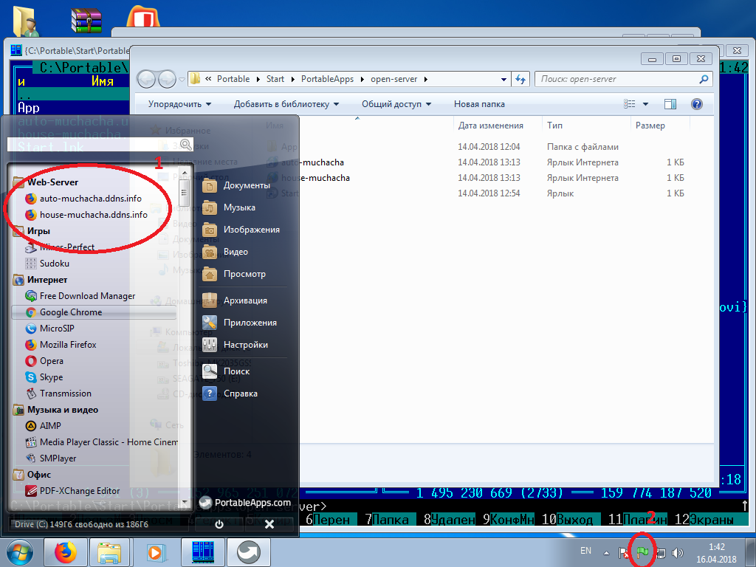Launch Google Chrome from PortableApps menu
Screen dimensions: 756x567
pyautogui.click(x=70, y=312)
